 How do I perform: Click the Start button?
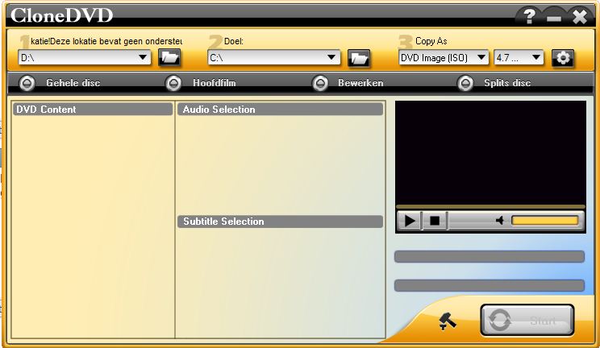[x=527, y=320]
